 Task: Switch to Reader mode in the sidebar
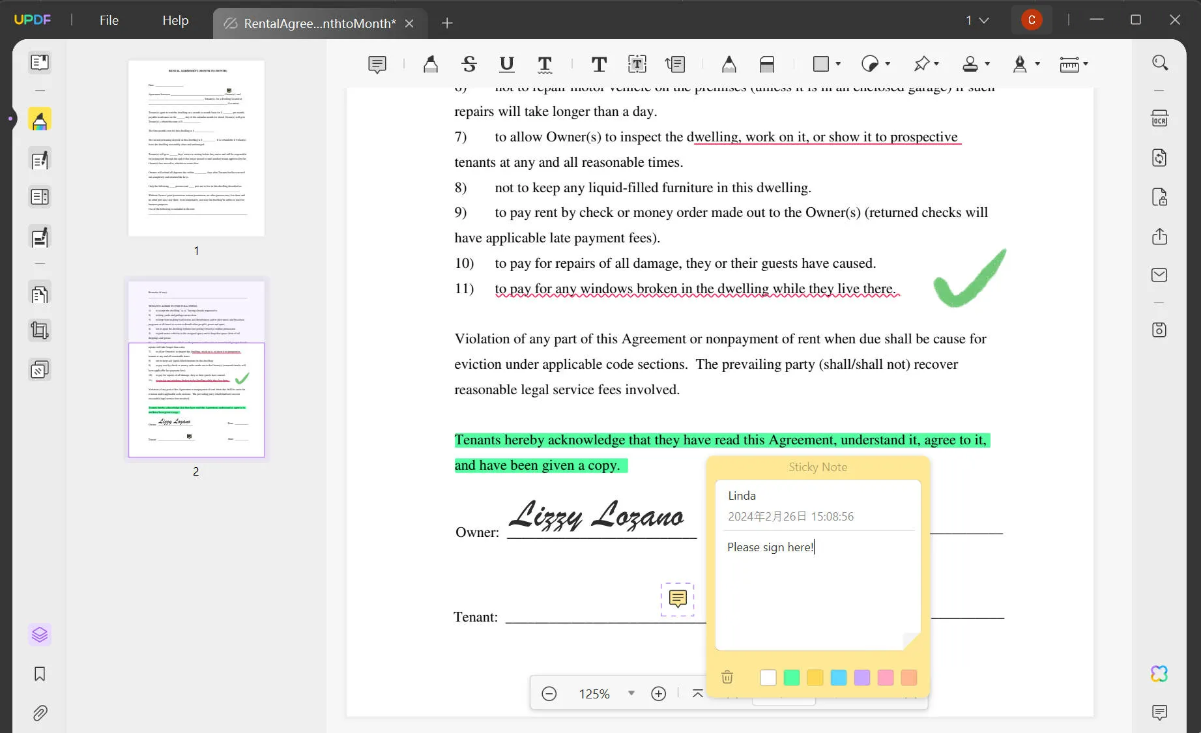(40, 62)
